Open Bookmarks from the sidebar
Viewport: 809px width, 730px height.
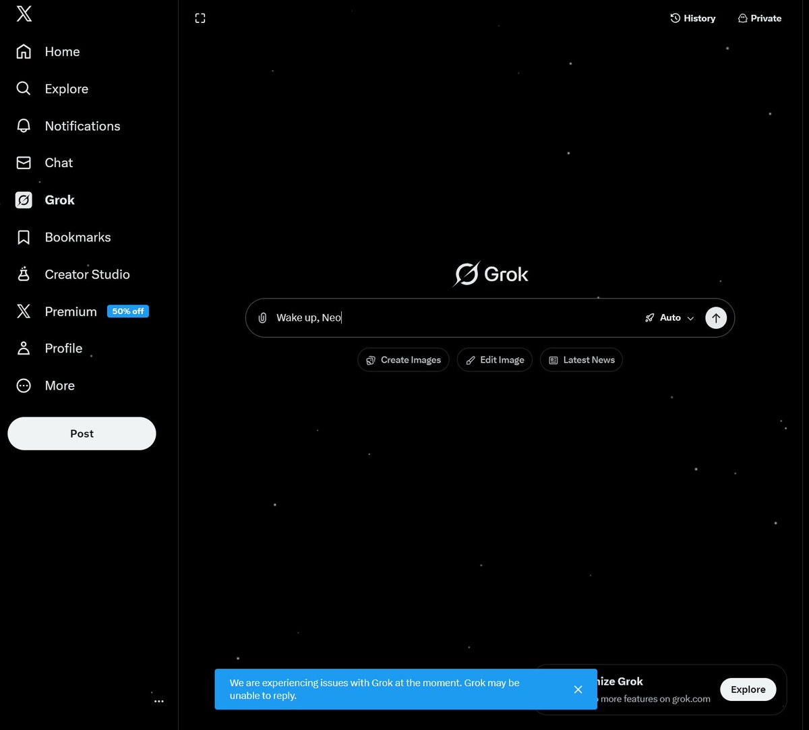click(x=63, y=237)
